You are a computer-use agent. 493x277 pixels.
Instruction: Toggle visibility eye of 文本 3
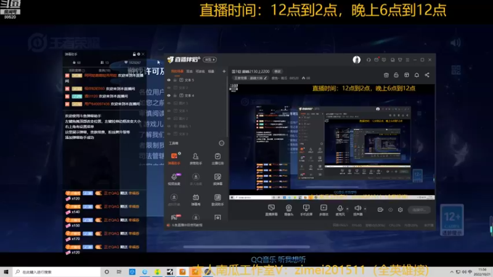(x=169, y=134)
